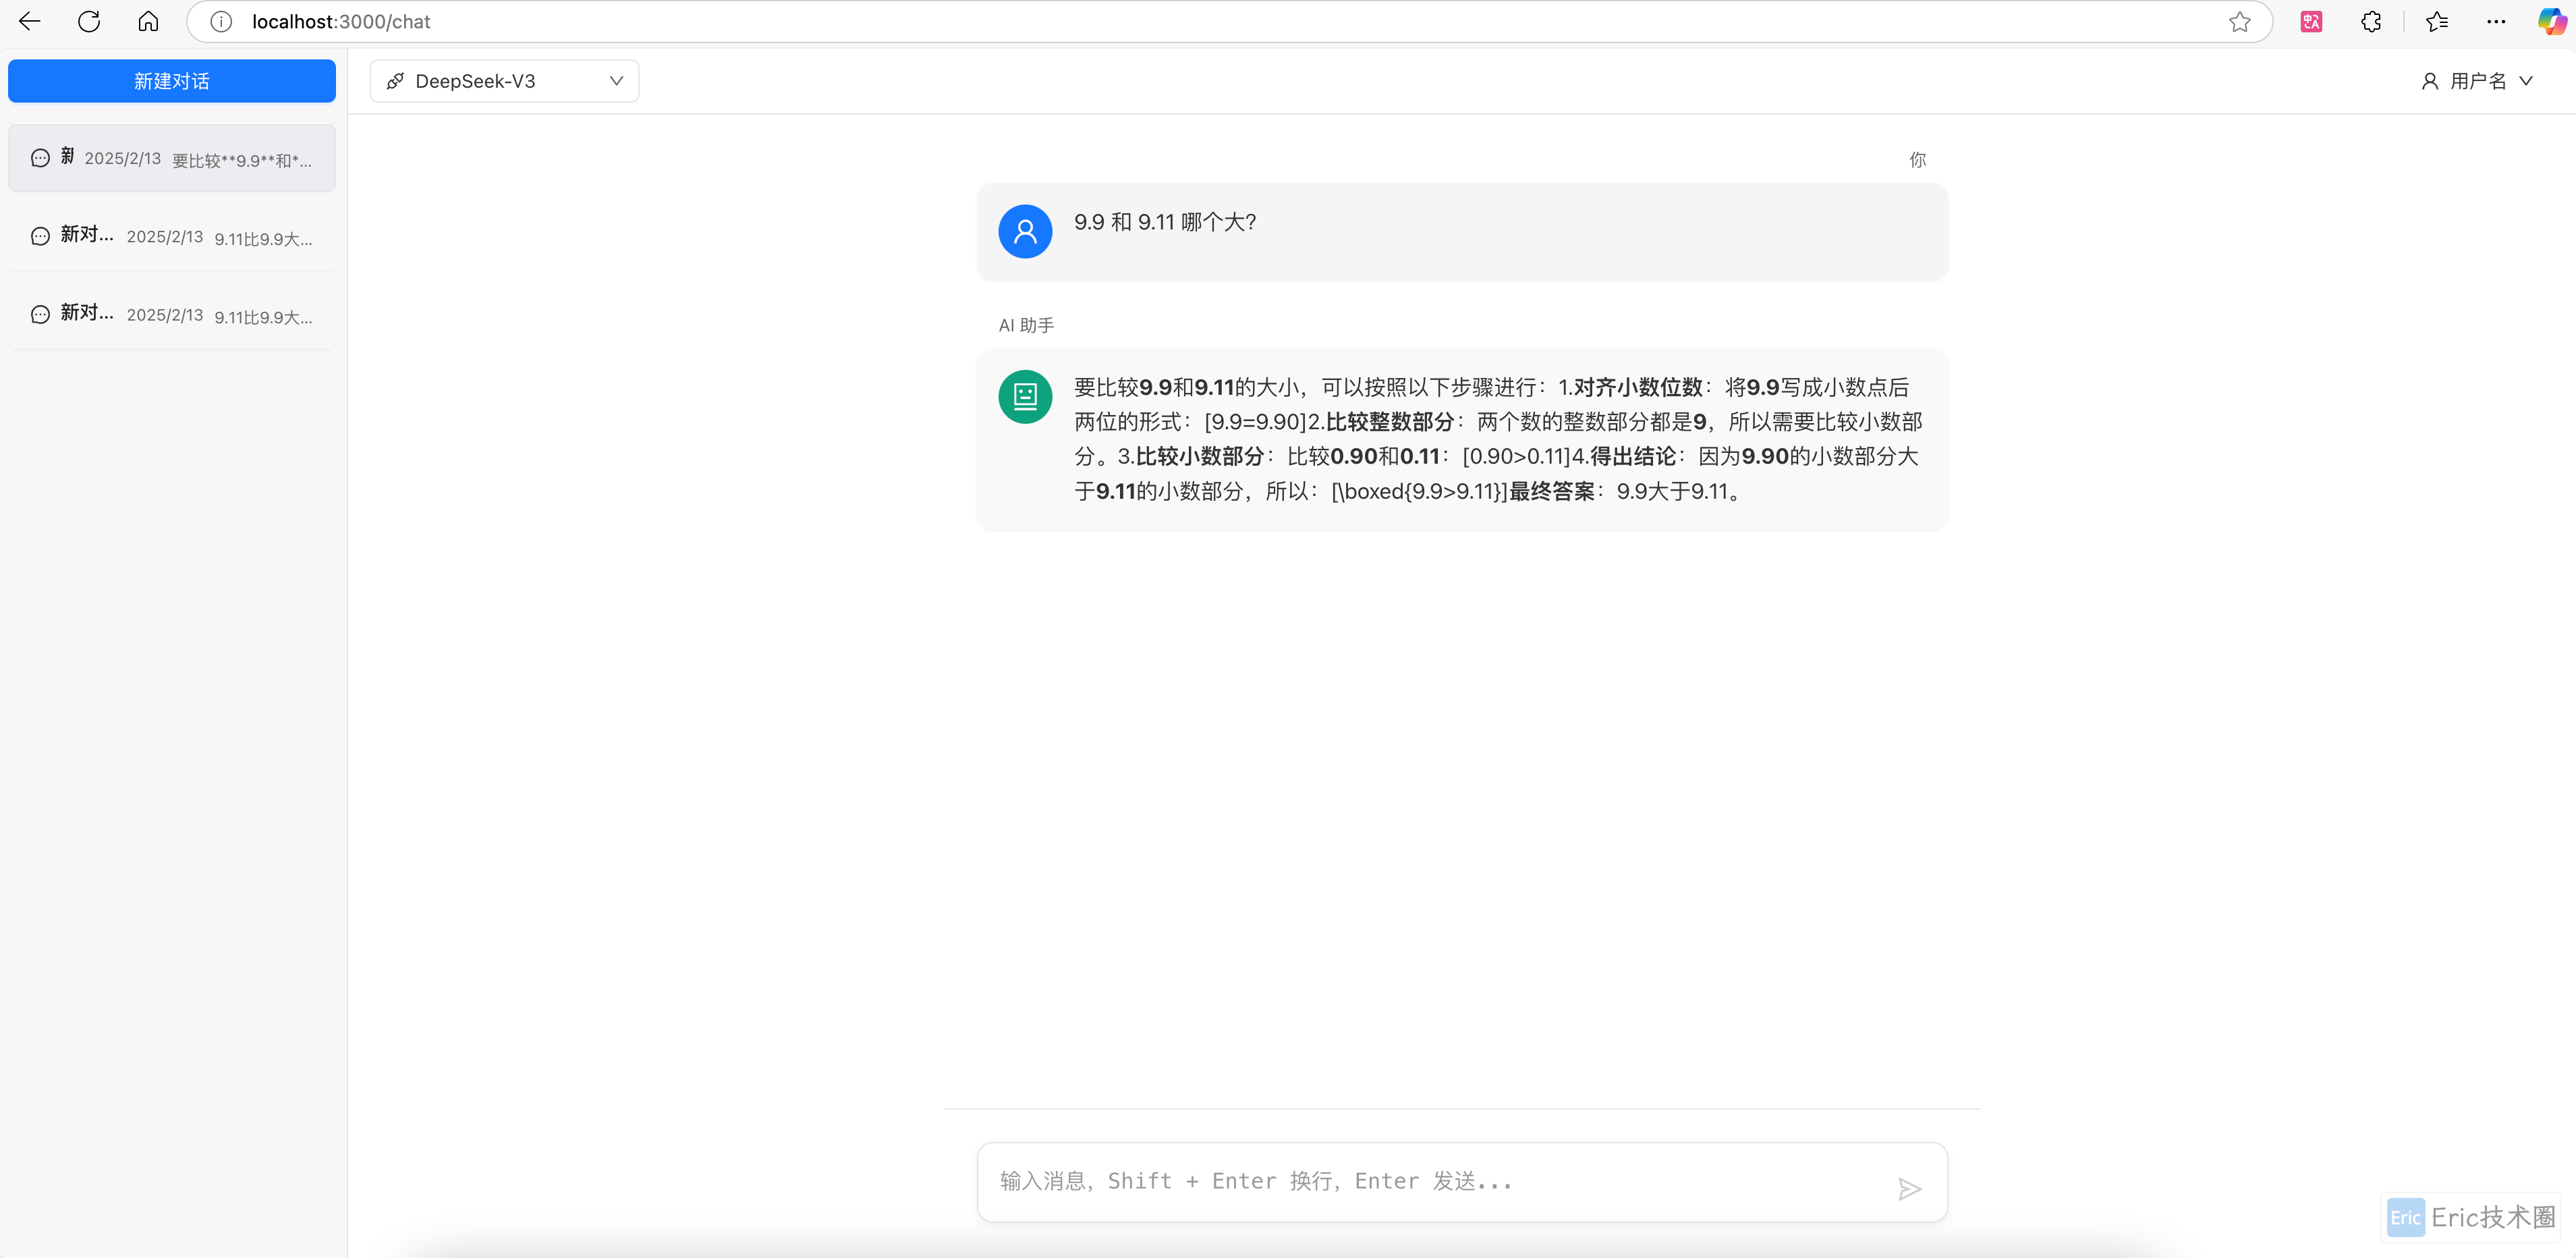
Task: Open the DeepSeek-V3 model dropdown
Action: tap(504, 81)
